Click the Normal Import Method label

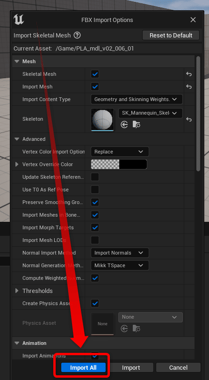click(49, 253)
